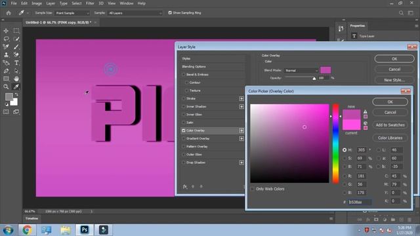The width and height of the screenshot is (420, 236).
Task: Open Google Chrome from the taskbar
Action: 27,230
